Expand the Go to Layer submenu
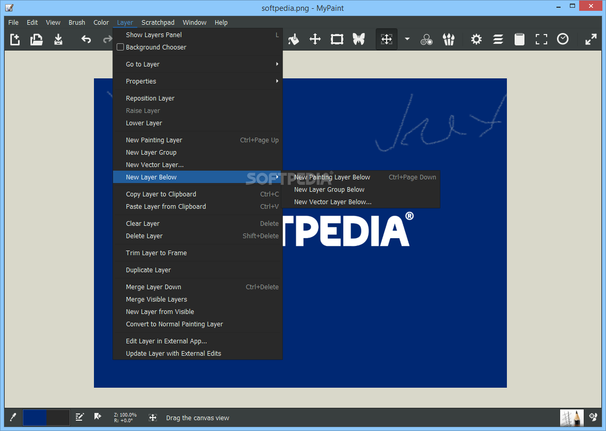Screen dimensions: 606x431 pos(198,64)
